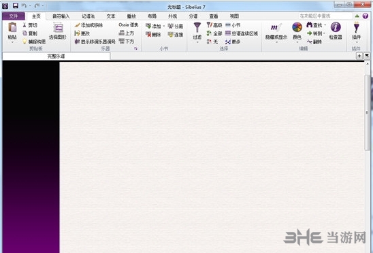Click the Find in ribbon (在功能区中查找) search box
Image resolution: width=373 pixels, height=253 pixels.
[325, 16]
